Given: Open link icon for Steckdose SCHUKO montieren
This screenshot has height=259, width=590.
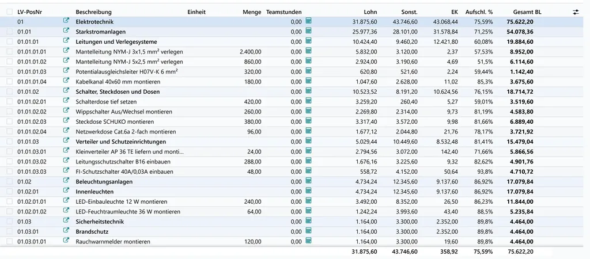Looking at the screenshot, I should [x=66, y=121].
